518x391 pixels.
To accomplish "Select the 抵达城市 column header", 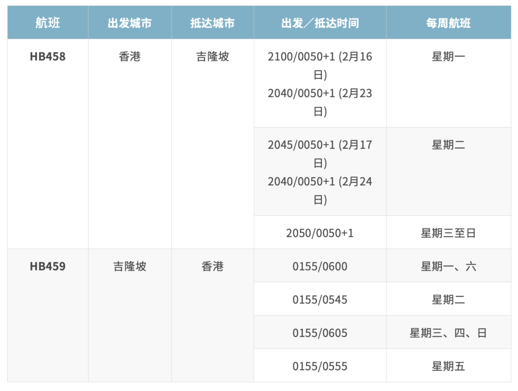I will 212,23.
